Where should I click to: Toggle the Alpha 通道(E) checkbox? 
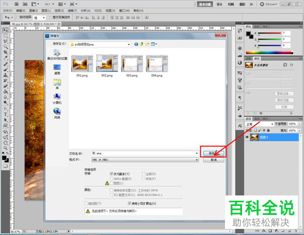pyautogui.click(x=111, y=178)
